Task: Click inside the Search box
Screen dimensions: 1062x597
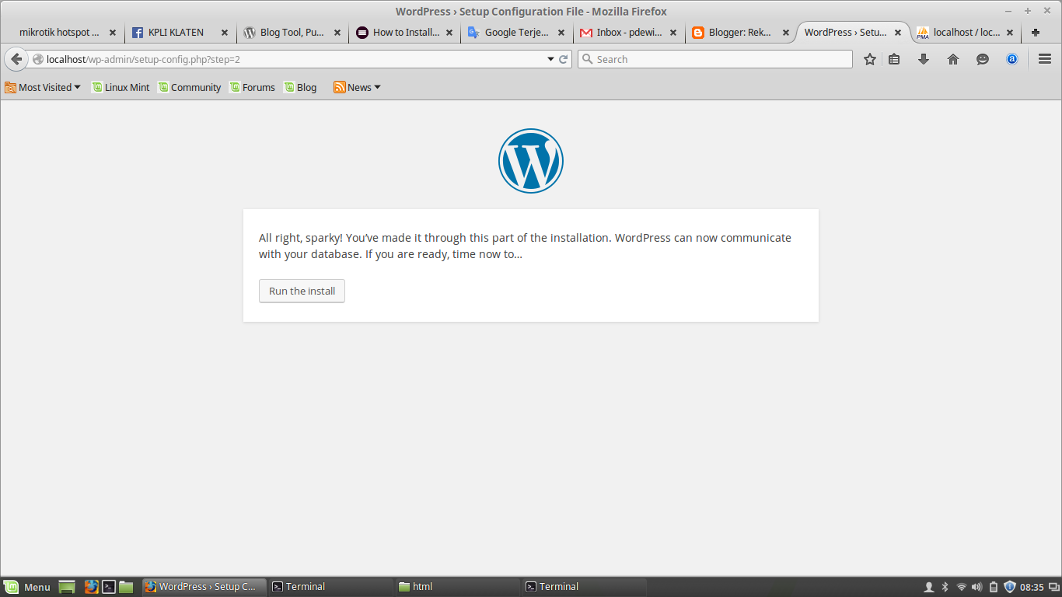Action: point(715,59)
